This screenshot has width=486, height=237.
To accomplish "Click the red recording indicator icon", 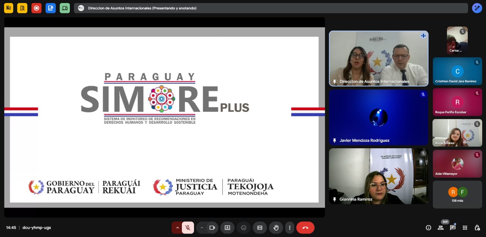I will click(36, 8).
